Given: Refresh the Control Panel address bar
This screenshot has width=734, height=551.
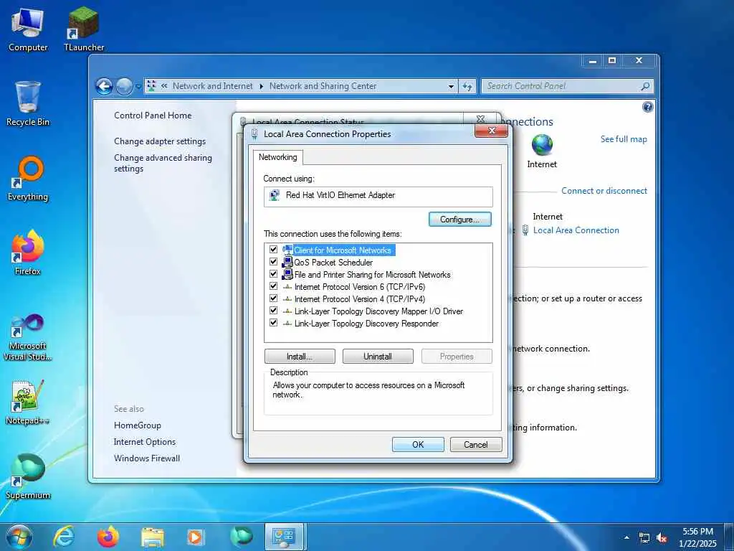Looking at the screenshot, I should [467, 86].
